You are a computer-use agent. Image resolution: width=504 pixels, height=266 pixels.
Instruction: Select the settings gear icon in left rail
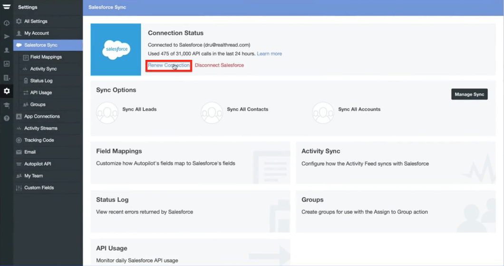coord(7,91)
